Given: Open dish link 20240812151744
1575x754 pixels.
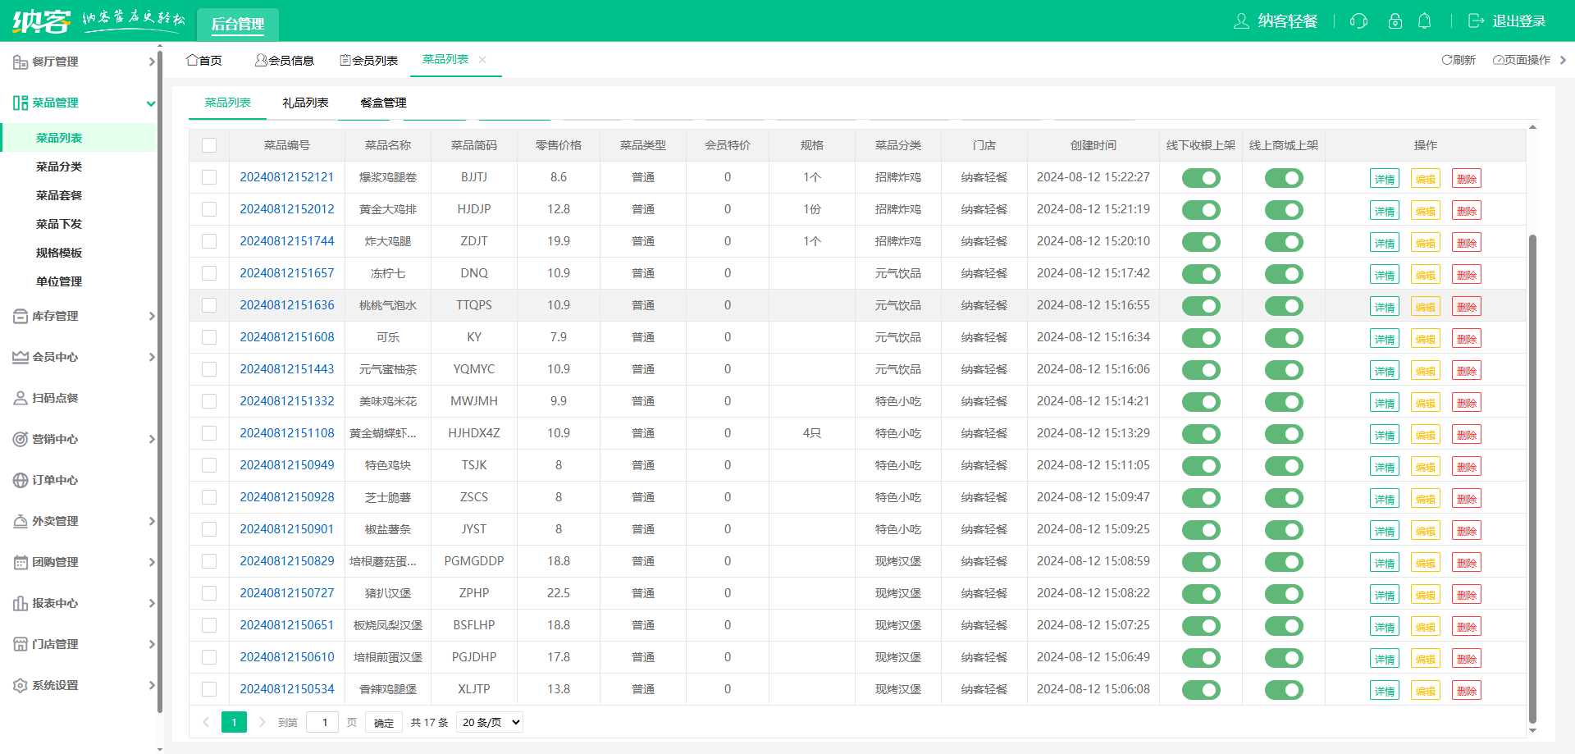Looking at the screenshot, I should coord(287,241).
